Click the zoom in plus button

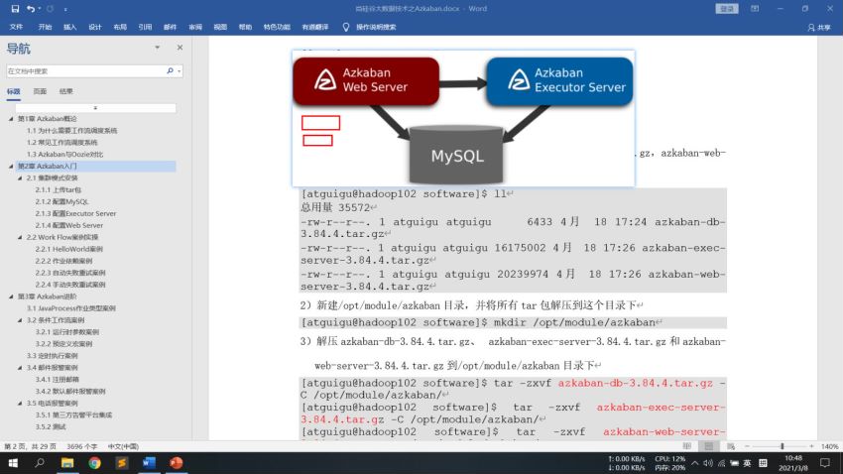pyautogui.click(x=812, y=446)
